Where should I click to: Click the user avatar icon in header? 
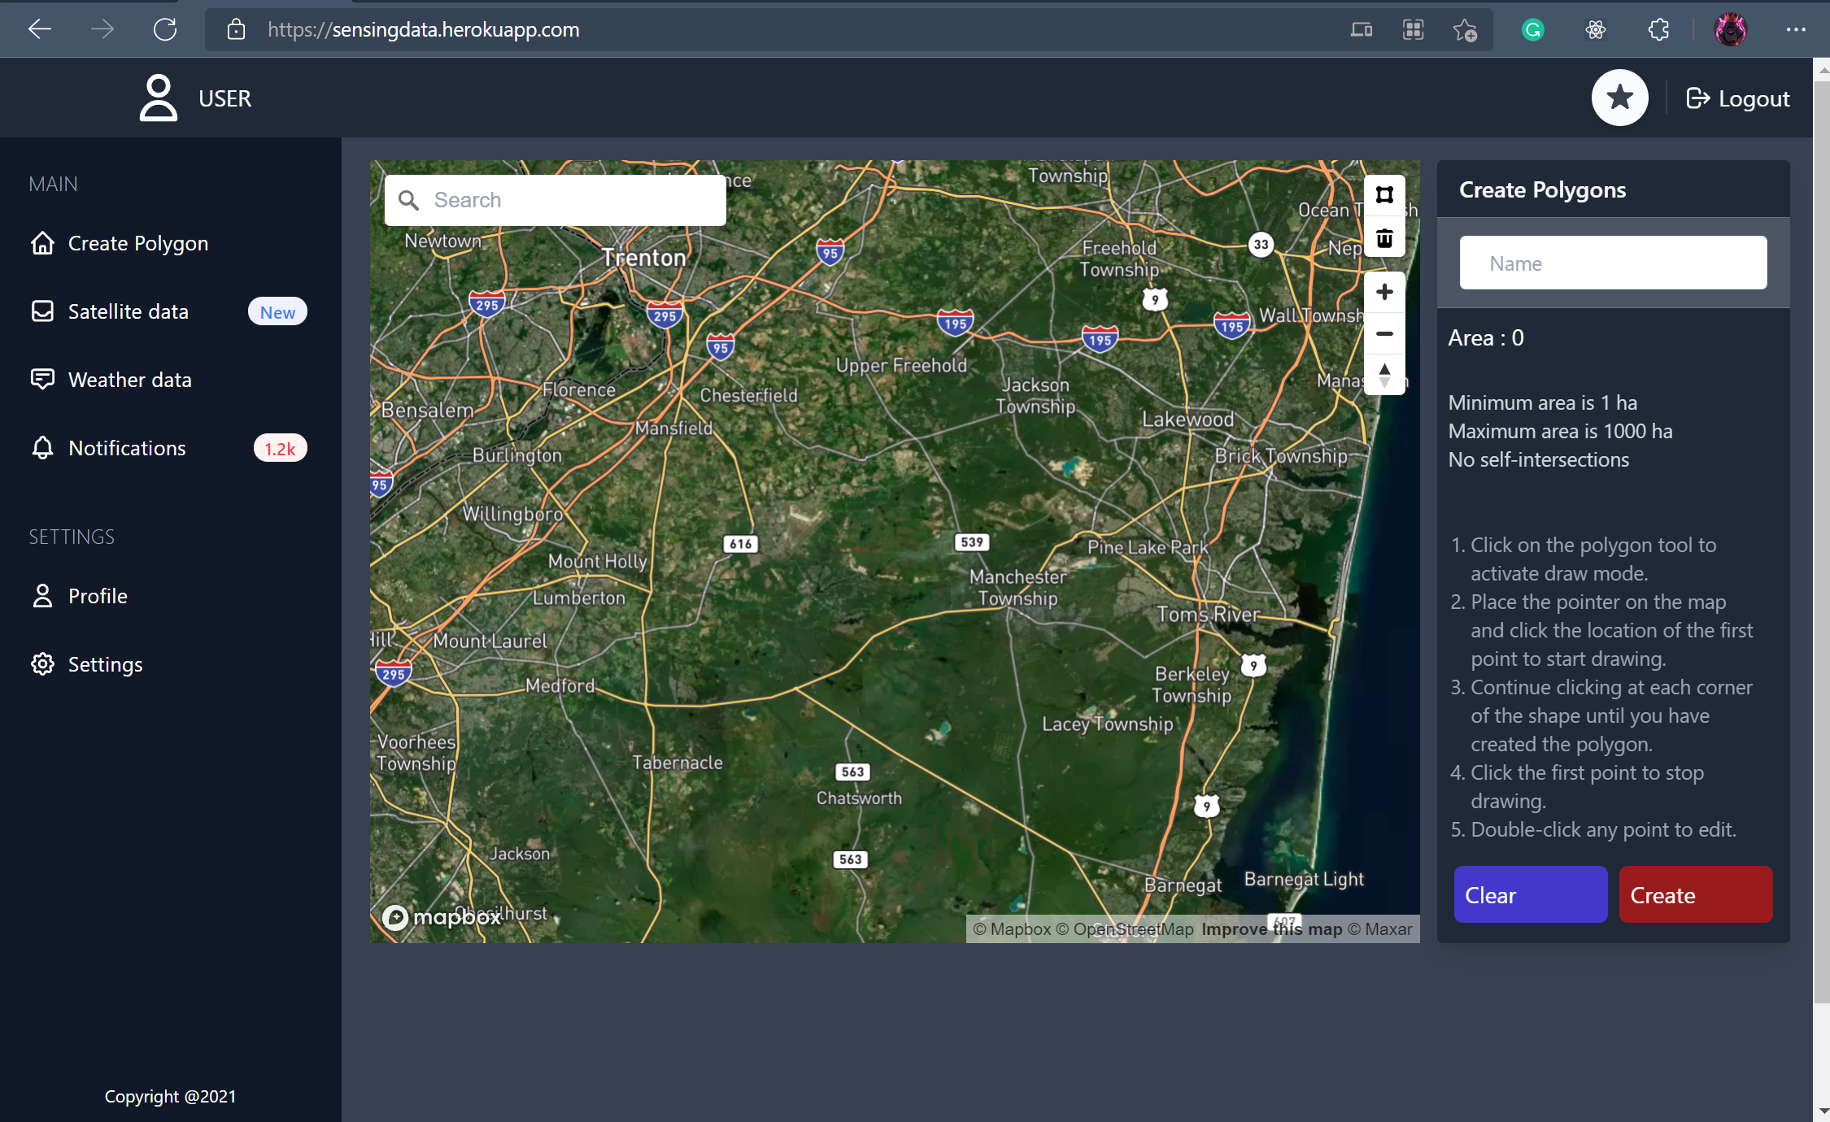(159, 98)
